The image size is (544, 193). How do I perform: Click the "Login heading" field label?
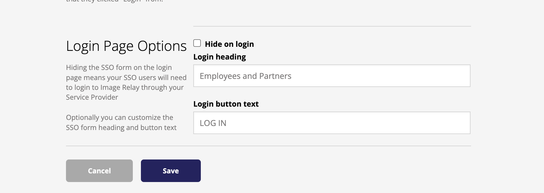click(219, 57)
